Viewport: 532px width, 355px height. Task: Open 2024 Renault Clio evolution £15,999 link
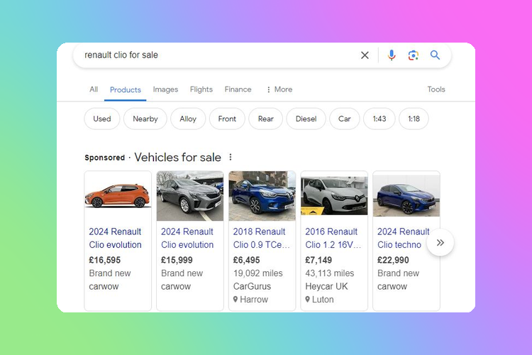187,238
